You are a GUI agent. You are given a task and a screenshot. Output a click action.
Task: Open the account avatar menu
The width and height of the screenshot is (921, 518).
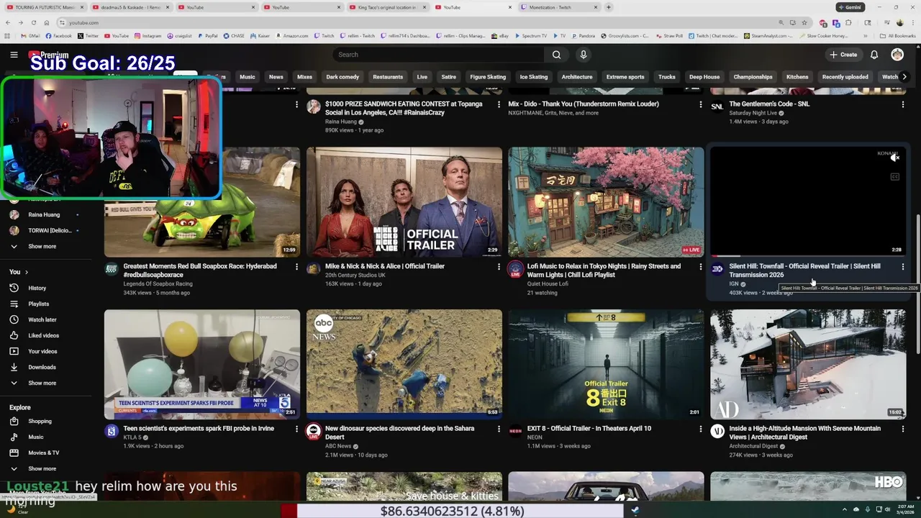(x=897, y=55)
